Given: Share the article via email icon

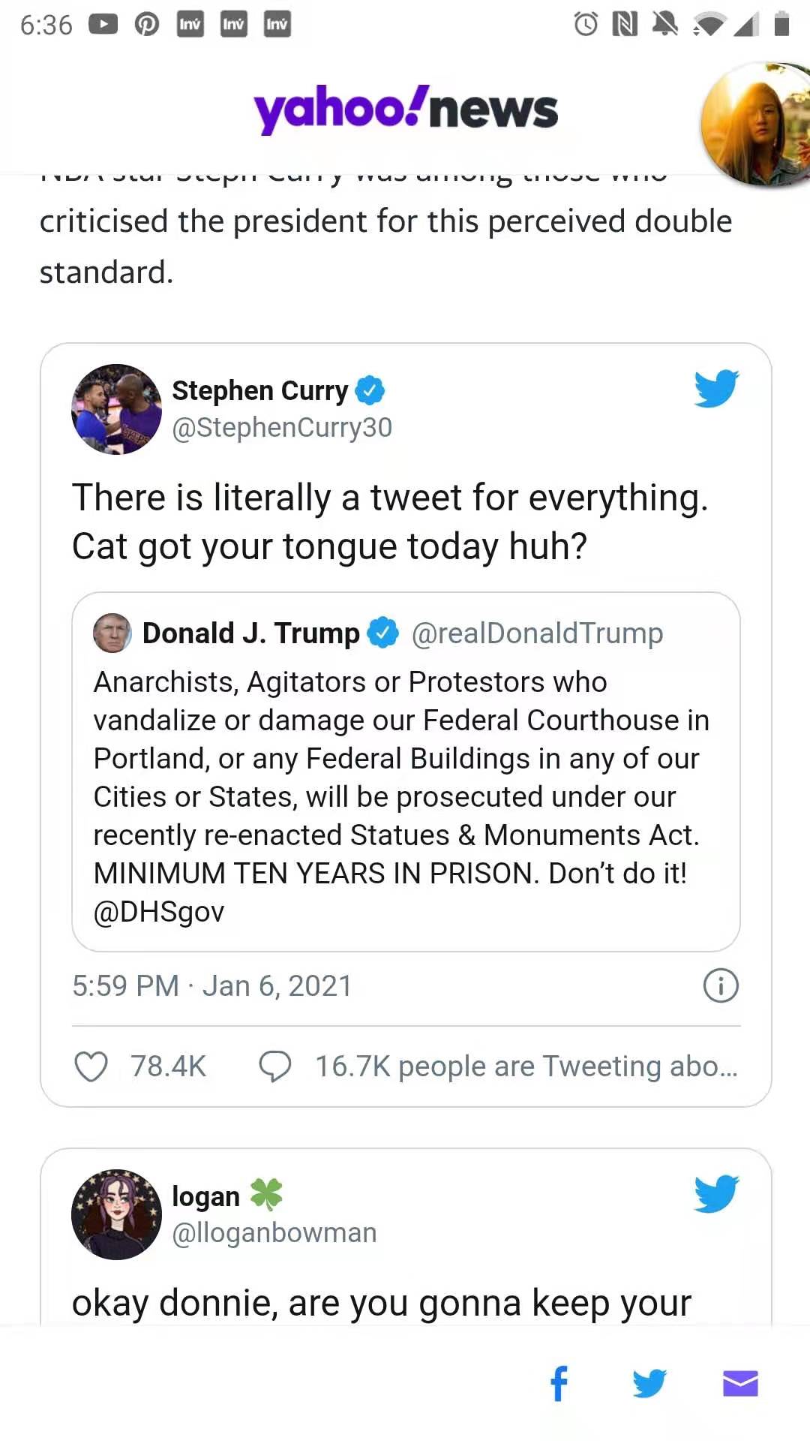Looking at the screenshot, I should pyautogui.click(x=740, y=1383).
